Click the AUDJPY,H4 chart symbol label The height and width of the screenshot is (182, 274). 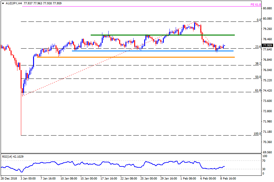(x=13, y=3)
